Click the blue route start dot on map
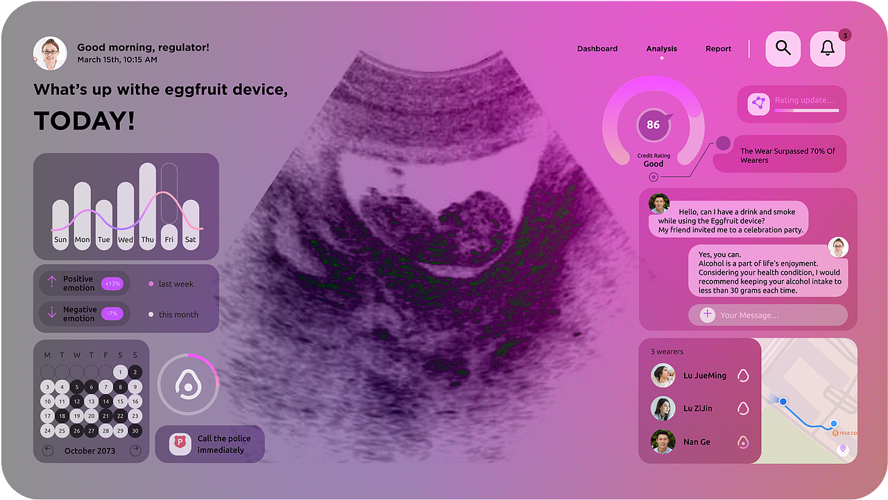Viewport: 888px width, 500px height. click(783, 402)
